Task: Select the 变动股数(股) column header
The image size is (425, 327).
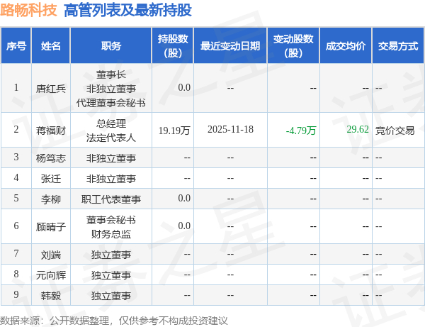Action: (x=293, y=46)
